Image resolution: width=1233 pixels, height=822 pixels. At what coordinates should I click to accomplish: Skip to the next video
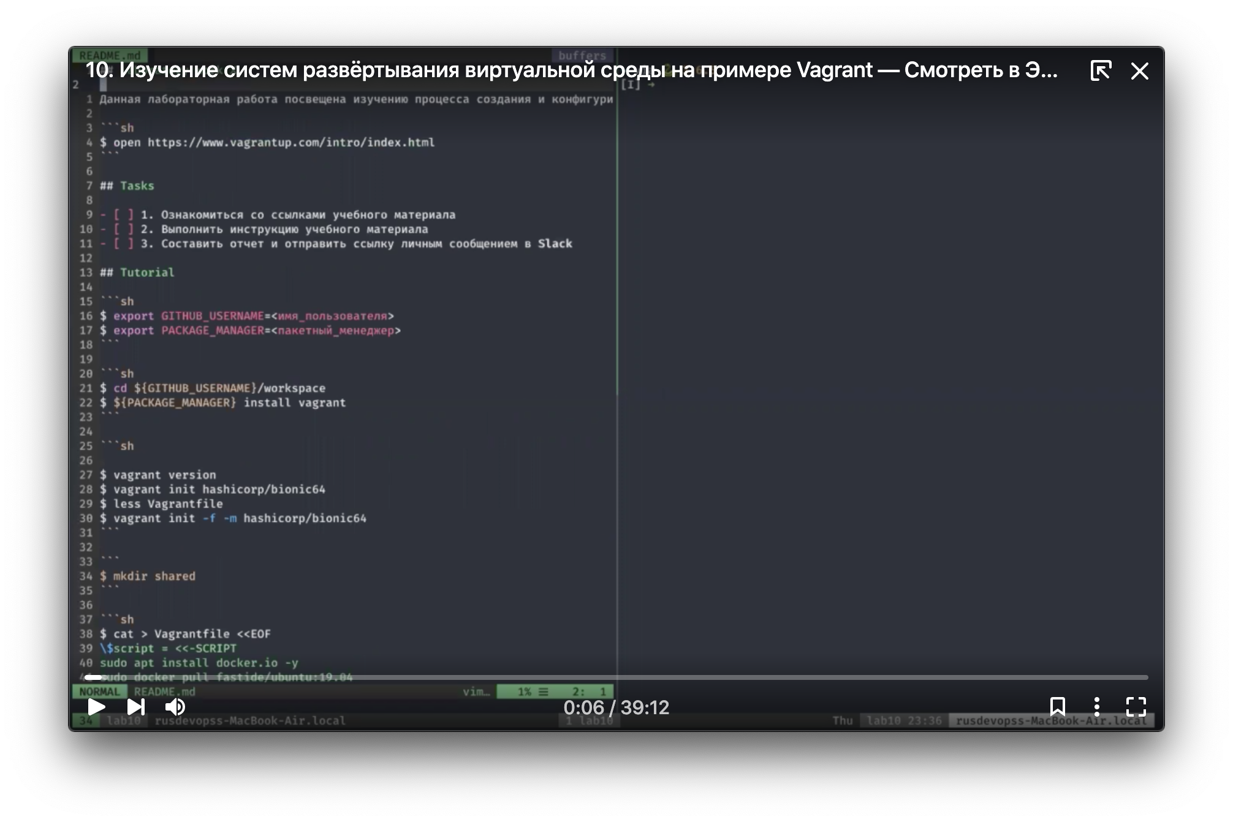135,707
